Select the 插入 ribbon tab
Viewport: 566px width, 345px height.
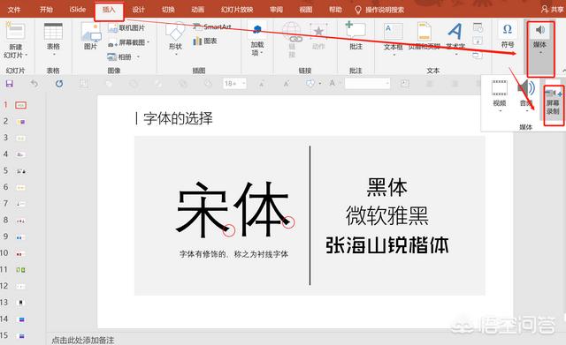pyautogui.click(x=109, y=10)
